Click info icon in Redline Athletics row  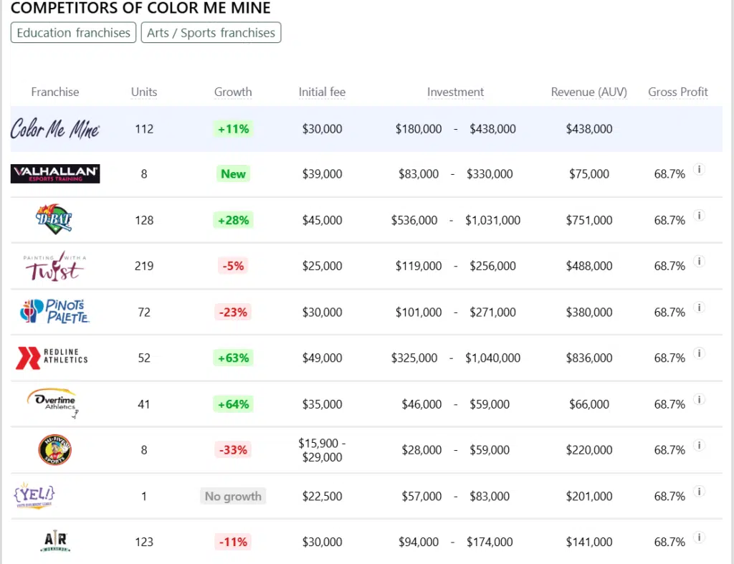coord(700,353)
